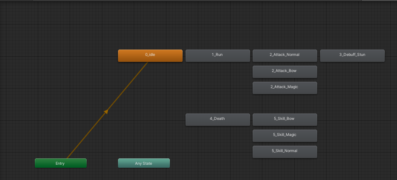This screenshot has height=180, width=397.
Task: Select the 2_Attack_Magic state node
Action: [284, 88]
